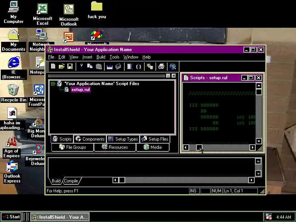Switch to the Build output tab
Viewport: 296px width, 222px height.
coord(56,181)
